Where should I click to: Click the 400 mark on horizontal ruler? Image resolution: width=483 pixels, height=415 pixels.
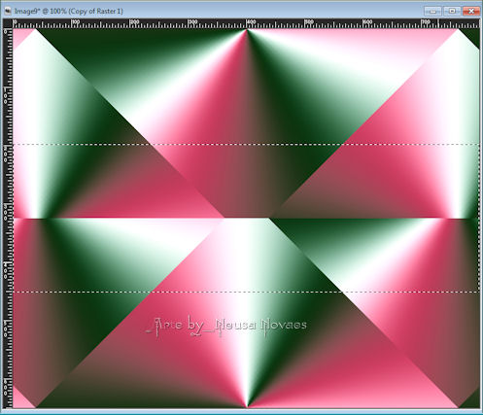pyautogui.click(x=251, y=22)
